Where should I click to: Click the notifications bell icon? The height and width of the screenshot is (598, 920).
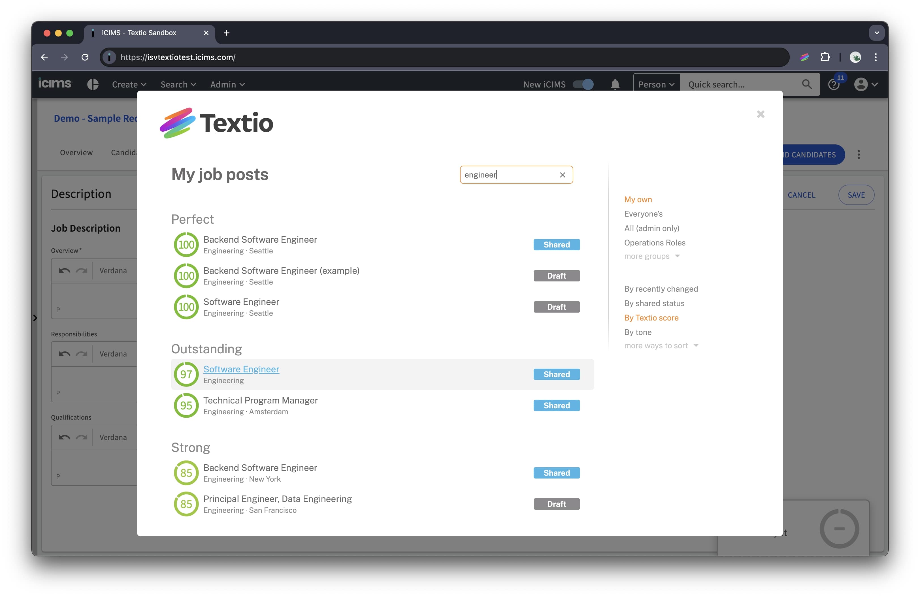615,84
